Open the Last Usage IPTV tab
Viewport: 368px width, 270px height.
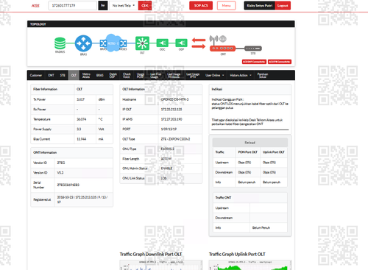(x=193, y=75)
